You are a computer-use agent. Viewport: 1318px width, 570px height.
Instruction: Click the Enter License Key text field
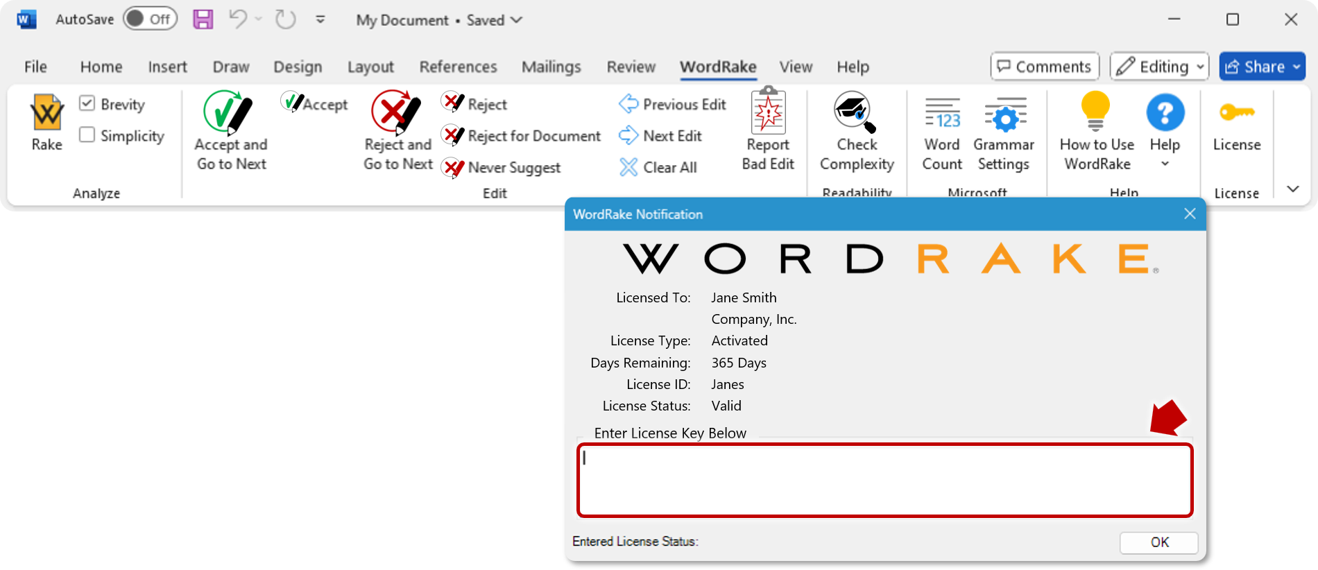pyautogui.click(x=884, y=481)
